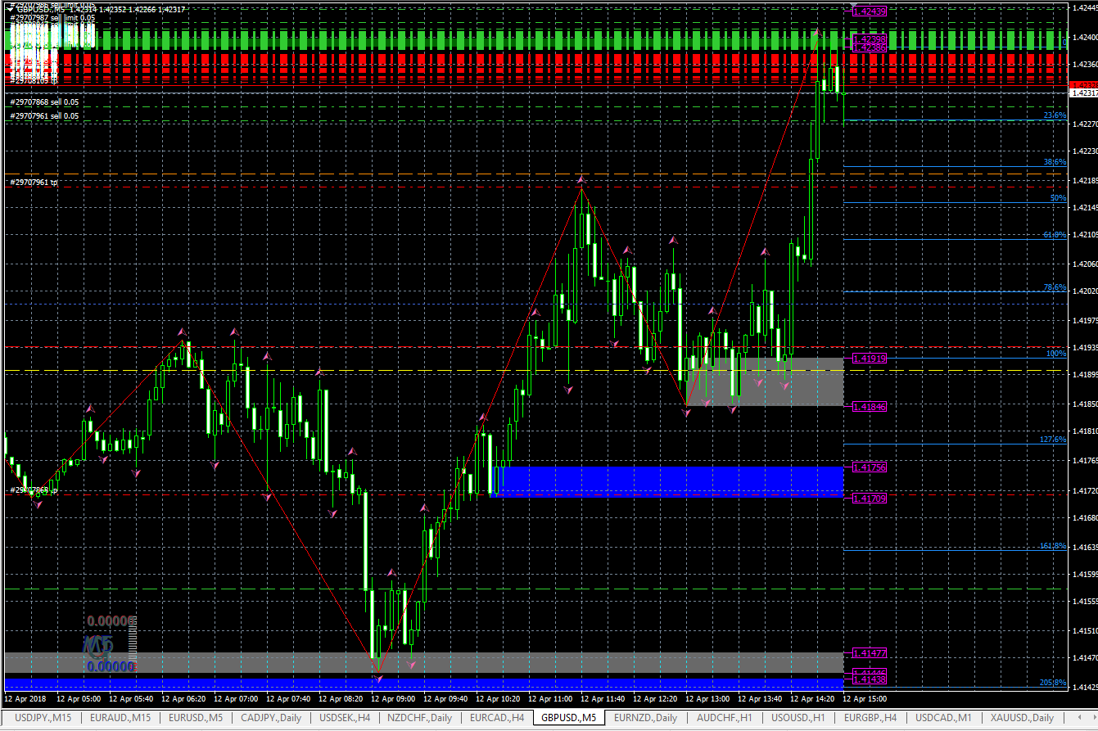Click the 23.6% Fibonacci level label

(1055, 116)
